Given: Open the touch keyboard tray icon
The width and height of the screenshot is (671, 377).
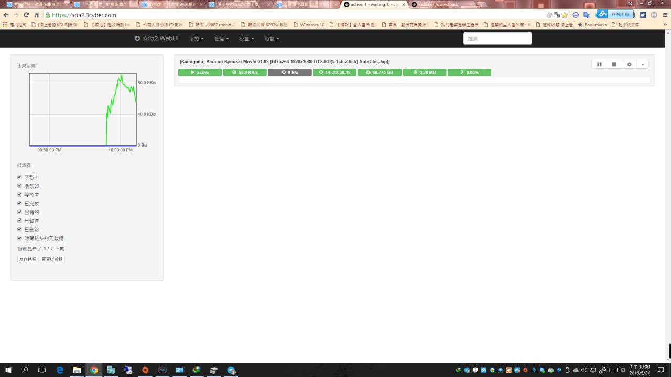Looking at the screenshot, I should point(613,370).
